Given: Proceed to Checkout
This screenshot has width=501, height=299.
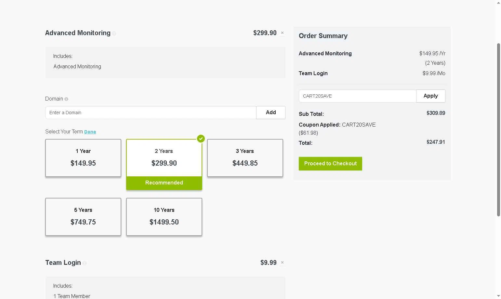Looking at the screenshot, I should 330,164.
